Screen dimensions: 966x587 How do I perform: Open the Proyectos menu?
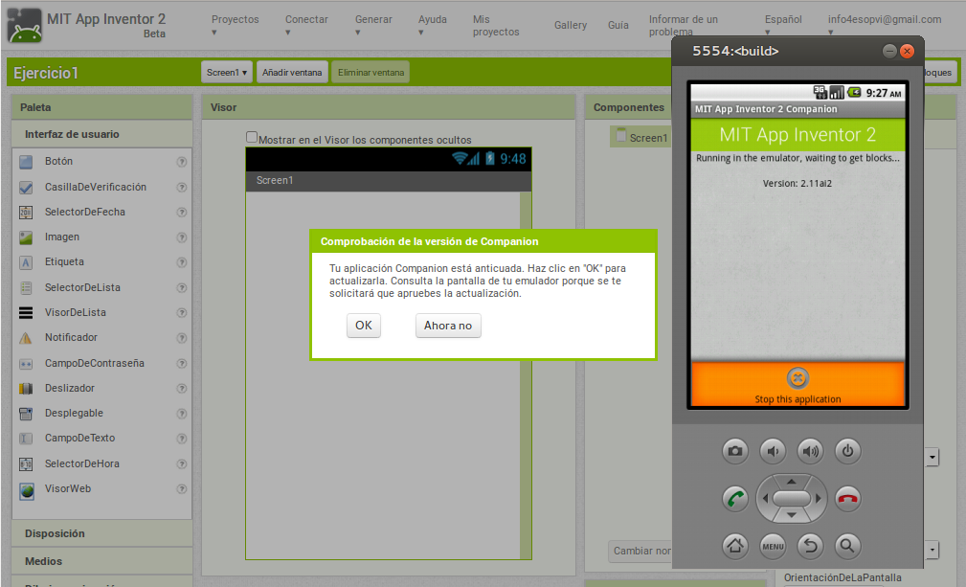click(x=236, y=25)
